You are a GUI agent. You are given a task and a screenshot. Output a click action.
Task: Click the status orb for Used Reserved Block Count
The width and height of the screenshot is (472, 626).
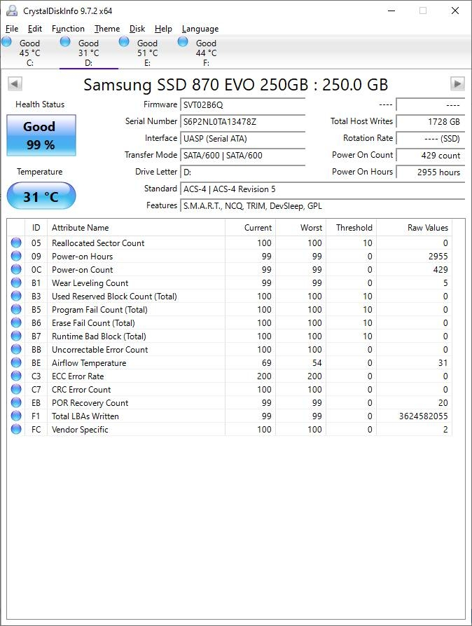click(x=16, y=296)
